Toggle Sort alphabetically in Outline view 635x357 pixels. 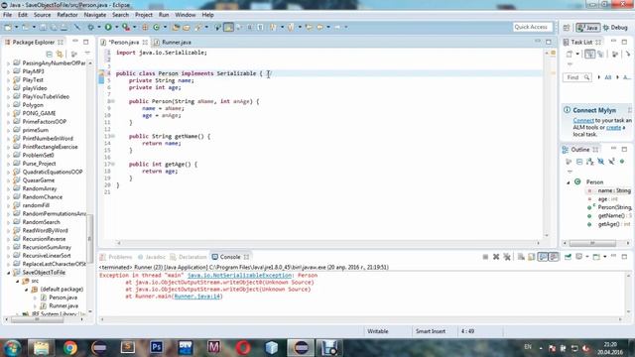pos(590,162)
